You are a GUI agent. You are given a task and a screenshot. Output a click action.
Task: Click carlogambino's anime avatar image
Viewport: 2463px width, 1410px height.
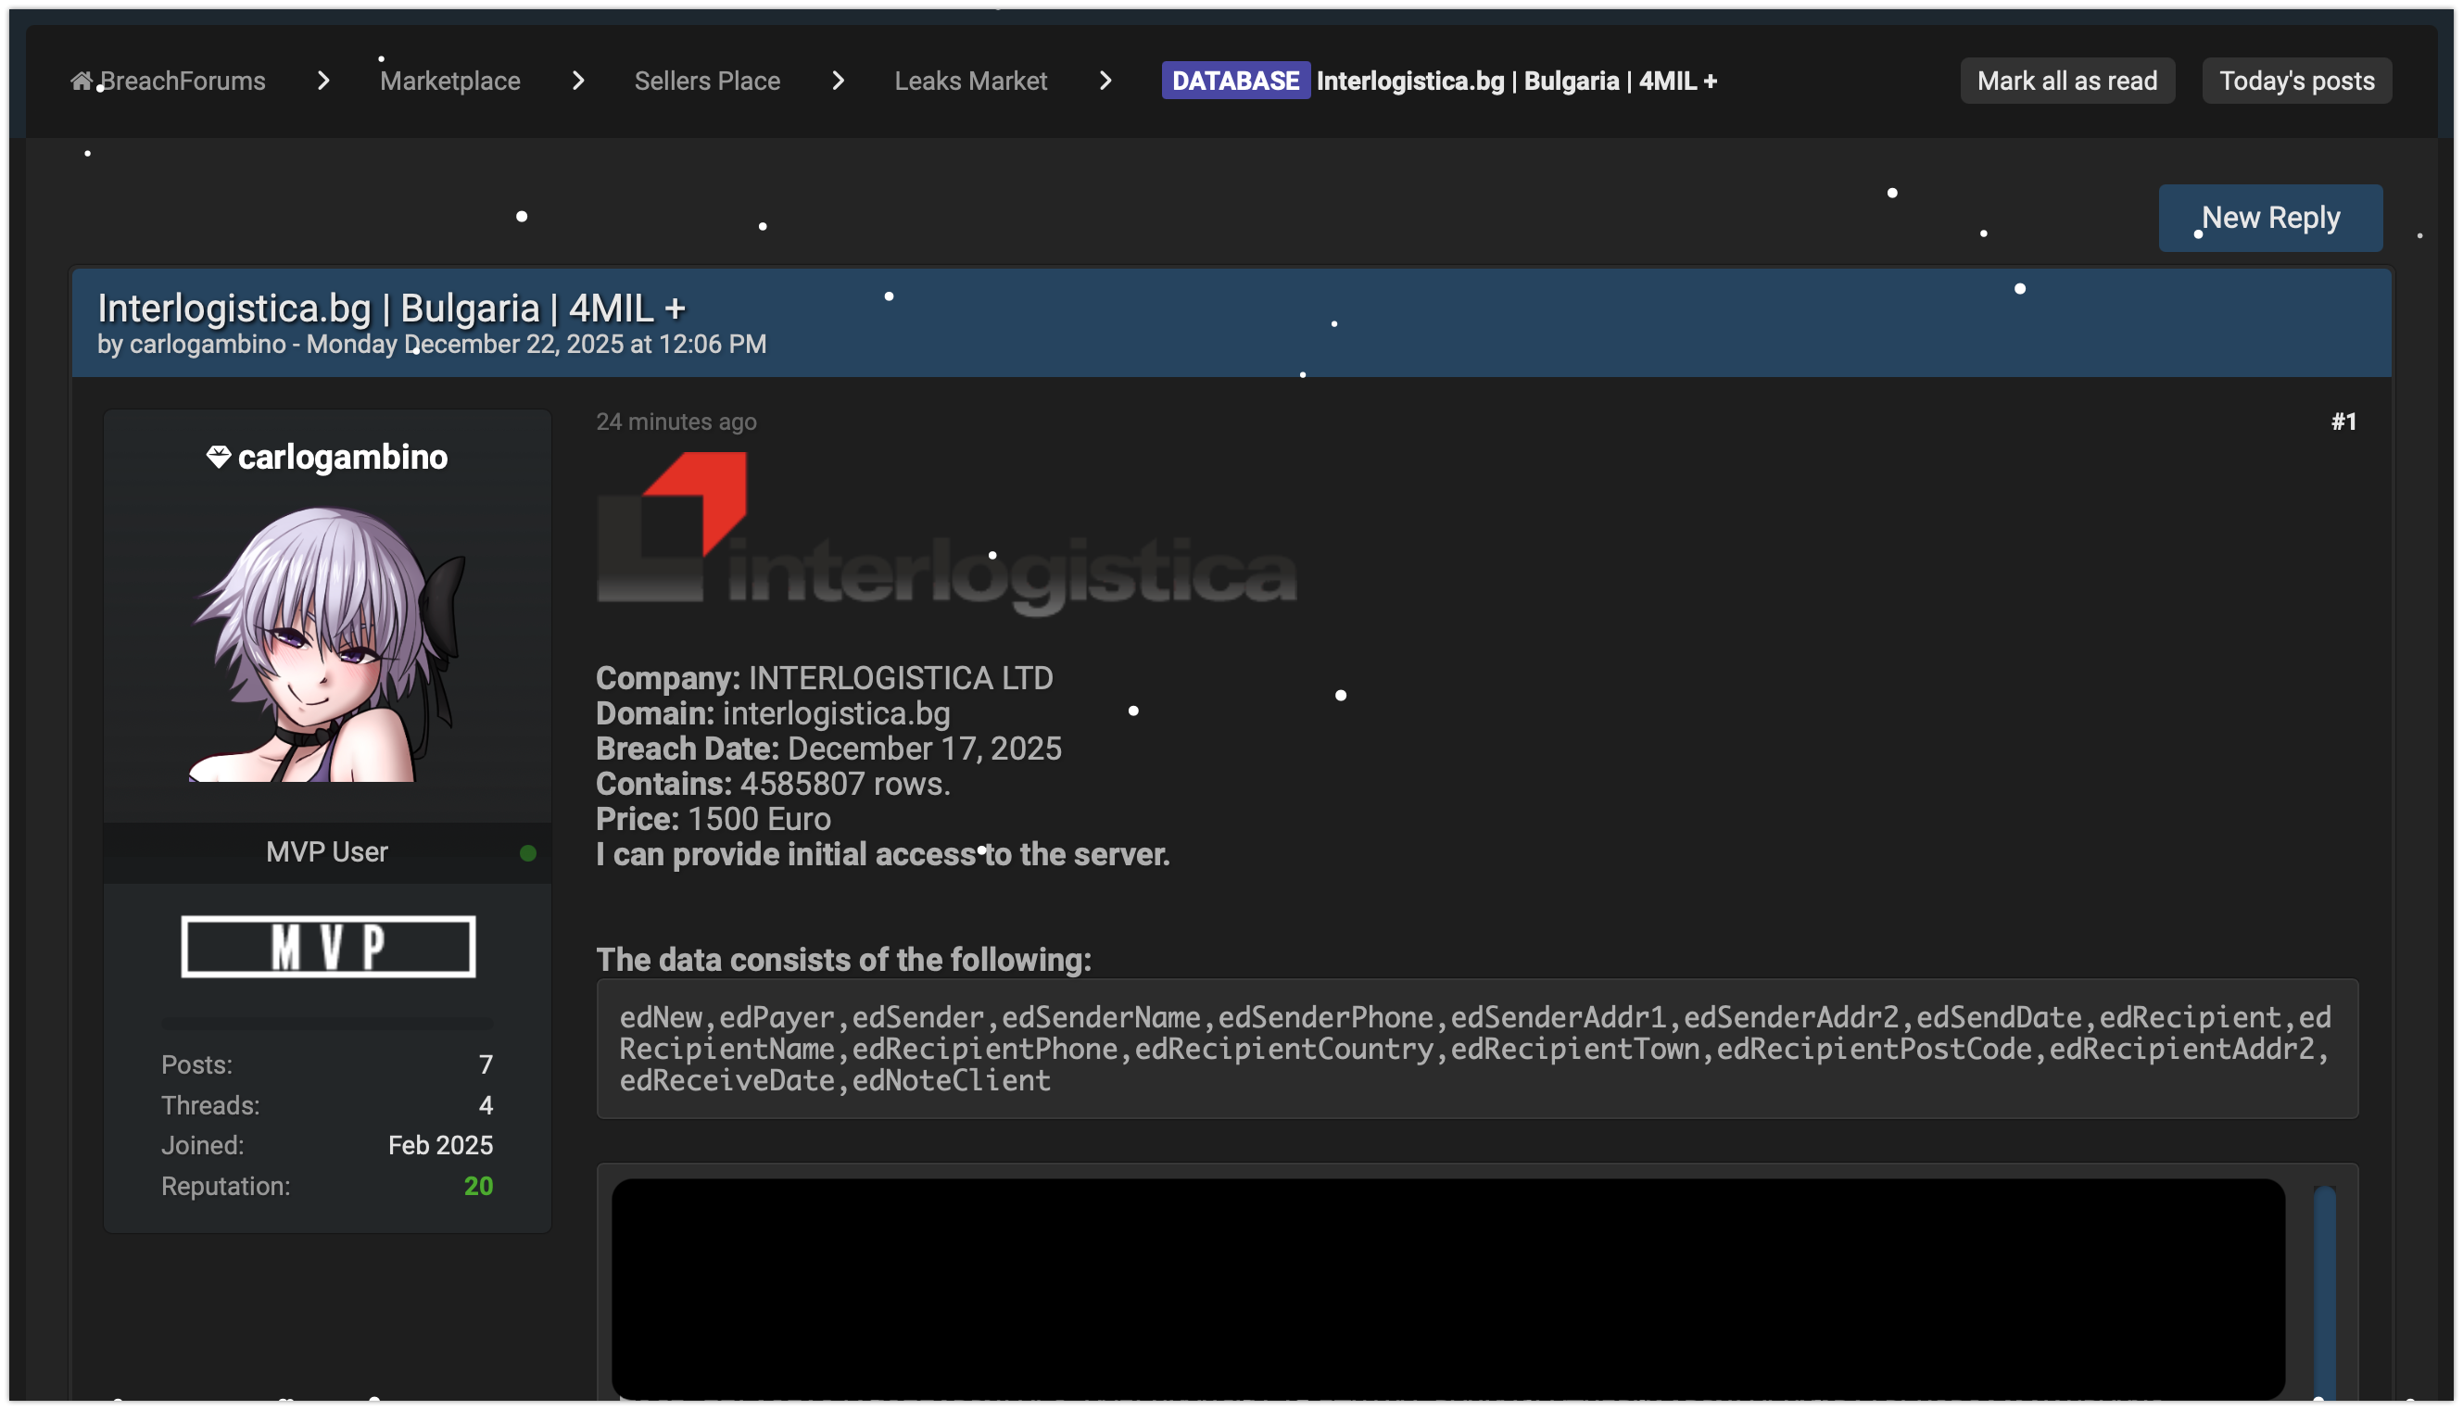(327, 644)
